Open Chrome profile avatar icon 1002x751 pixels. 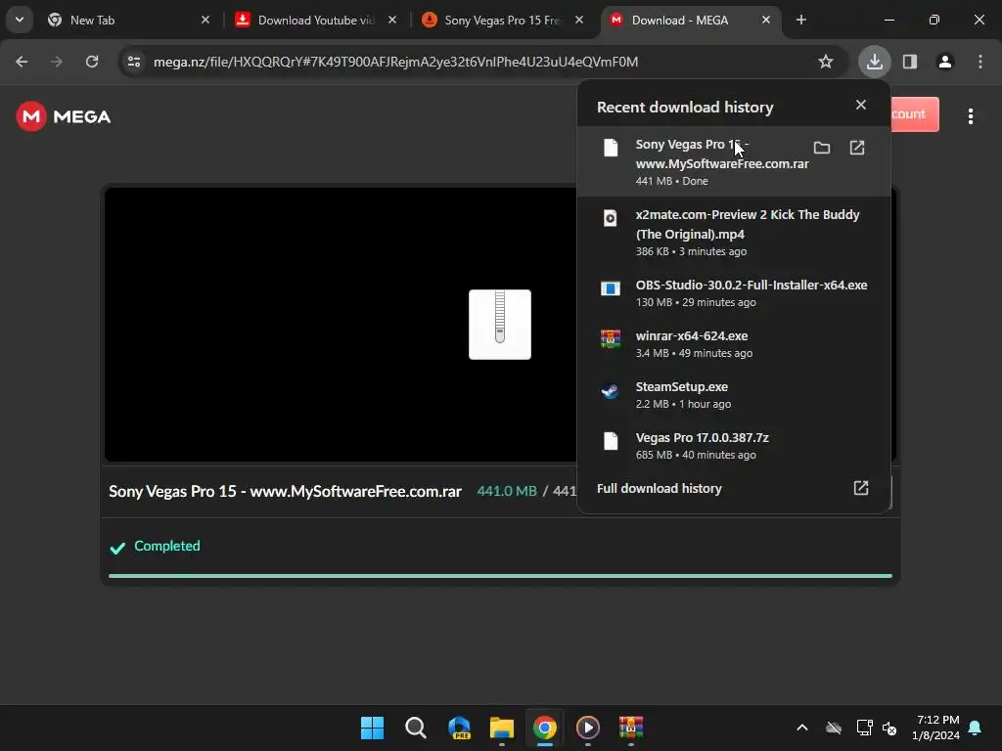(945, 62)
